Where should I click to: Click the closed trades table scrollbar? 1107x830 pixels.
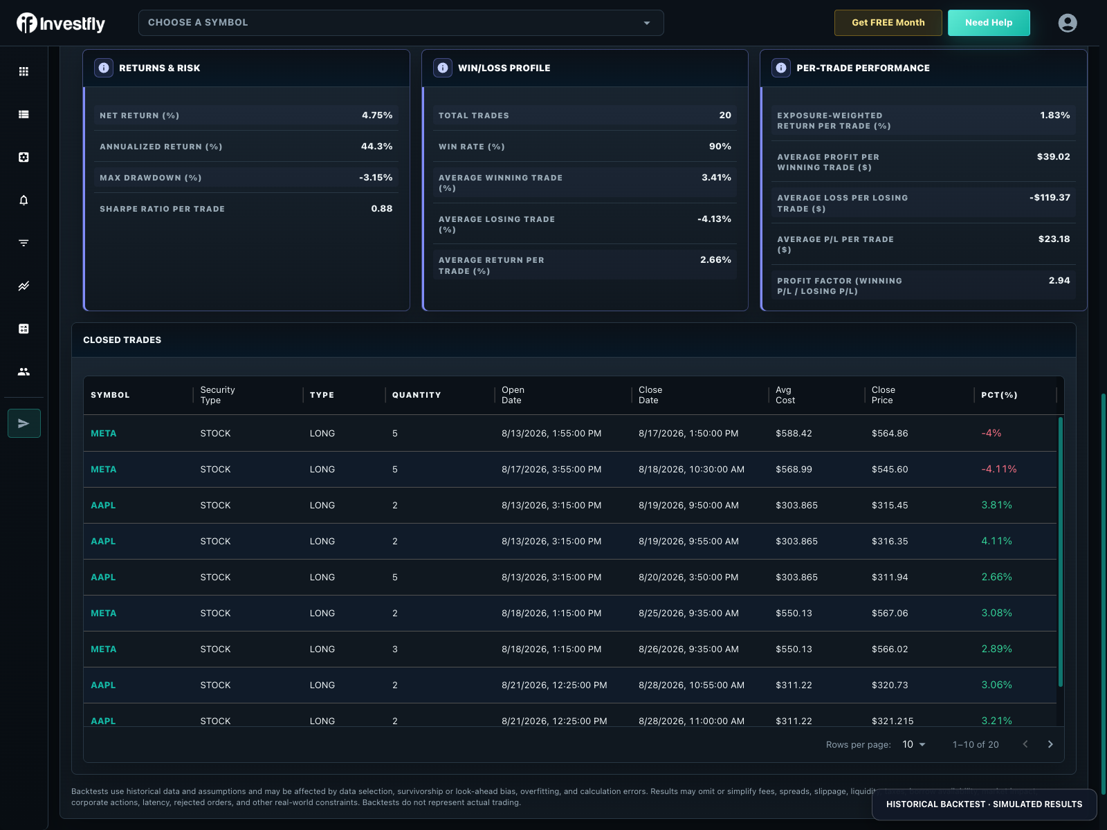click(1060, 552)
